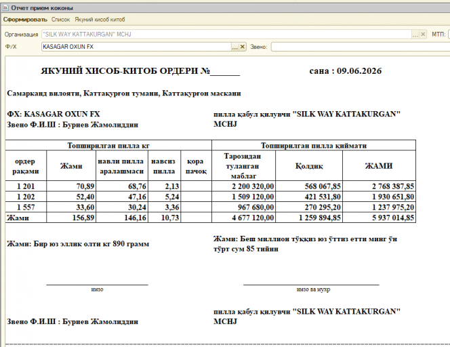Viewport: 450px width, 347px height.
Task: Select the cell with 30,24
Action: point(122,207)
